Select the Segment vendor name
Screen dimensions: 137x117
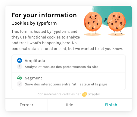[33, 78]
